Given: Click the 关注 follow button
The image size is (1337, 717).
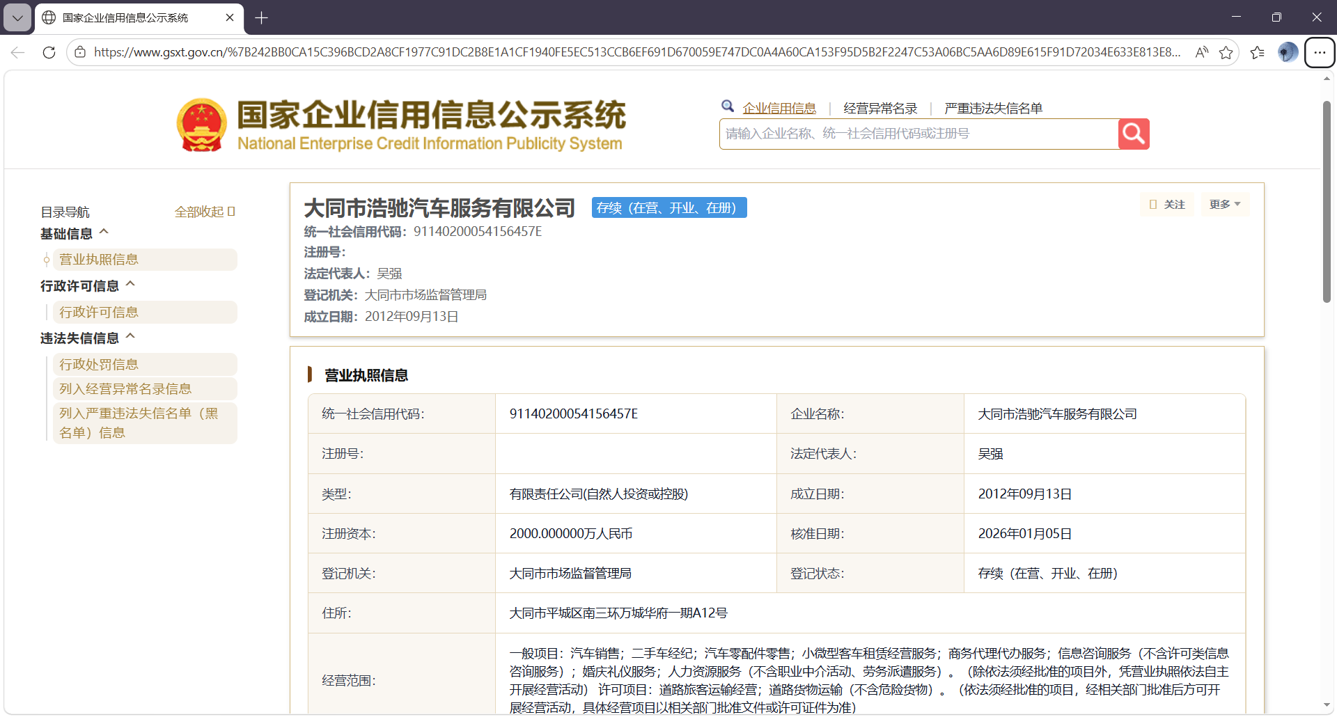Looking at the screenshot, I should [1167, 204].
